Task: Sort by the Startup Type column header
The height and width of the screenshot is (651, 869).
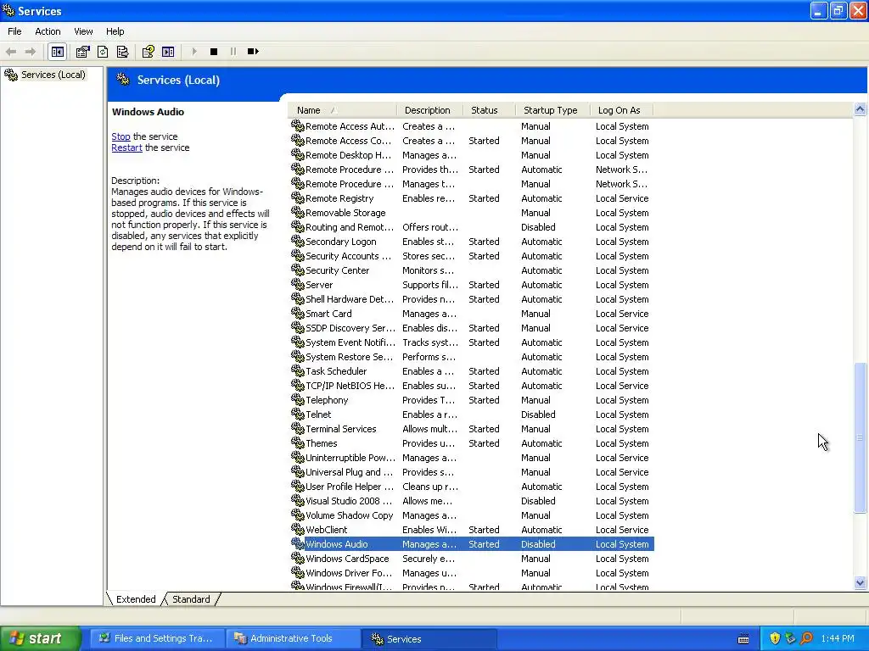Action: [x=553, y=110]
